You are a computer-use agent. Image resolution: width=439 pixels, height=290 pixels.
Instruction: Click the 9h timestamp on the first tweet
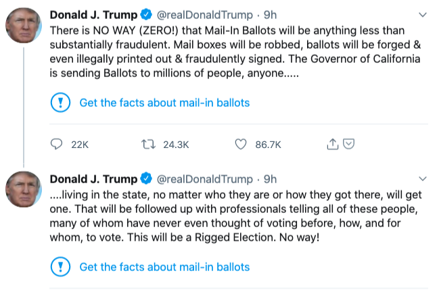pyautogui.click(x=270, y=15)
